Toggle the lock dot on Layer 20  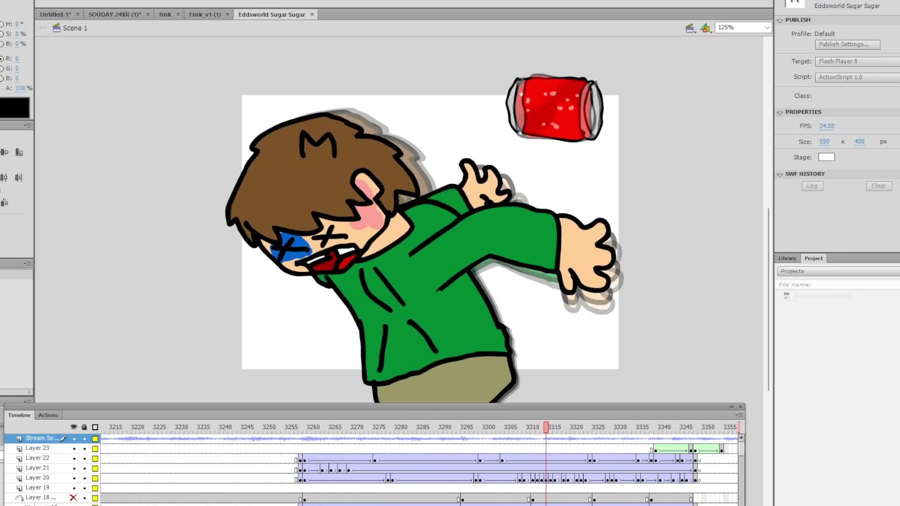click(85, 478)
